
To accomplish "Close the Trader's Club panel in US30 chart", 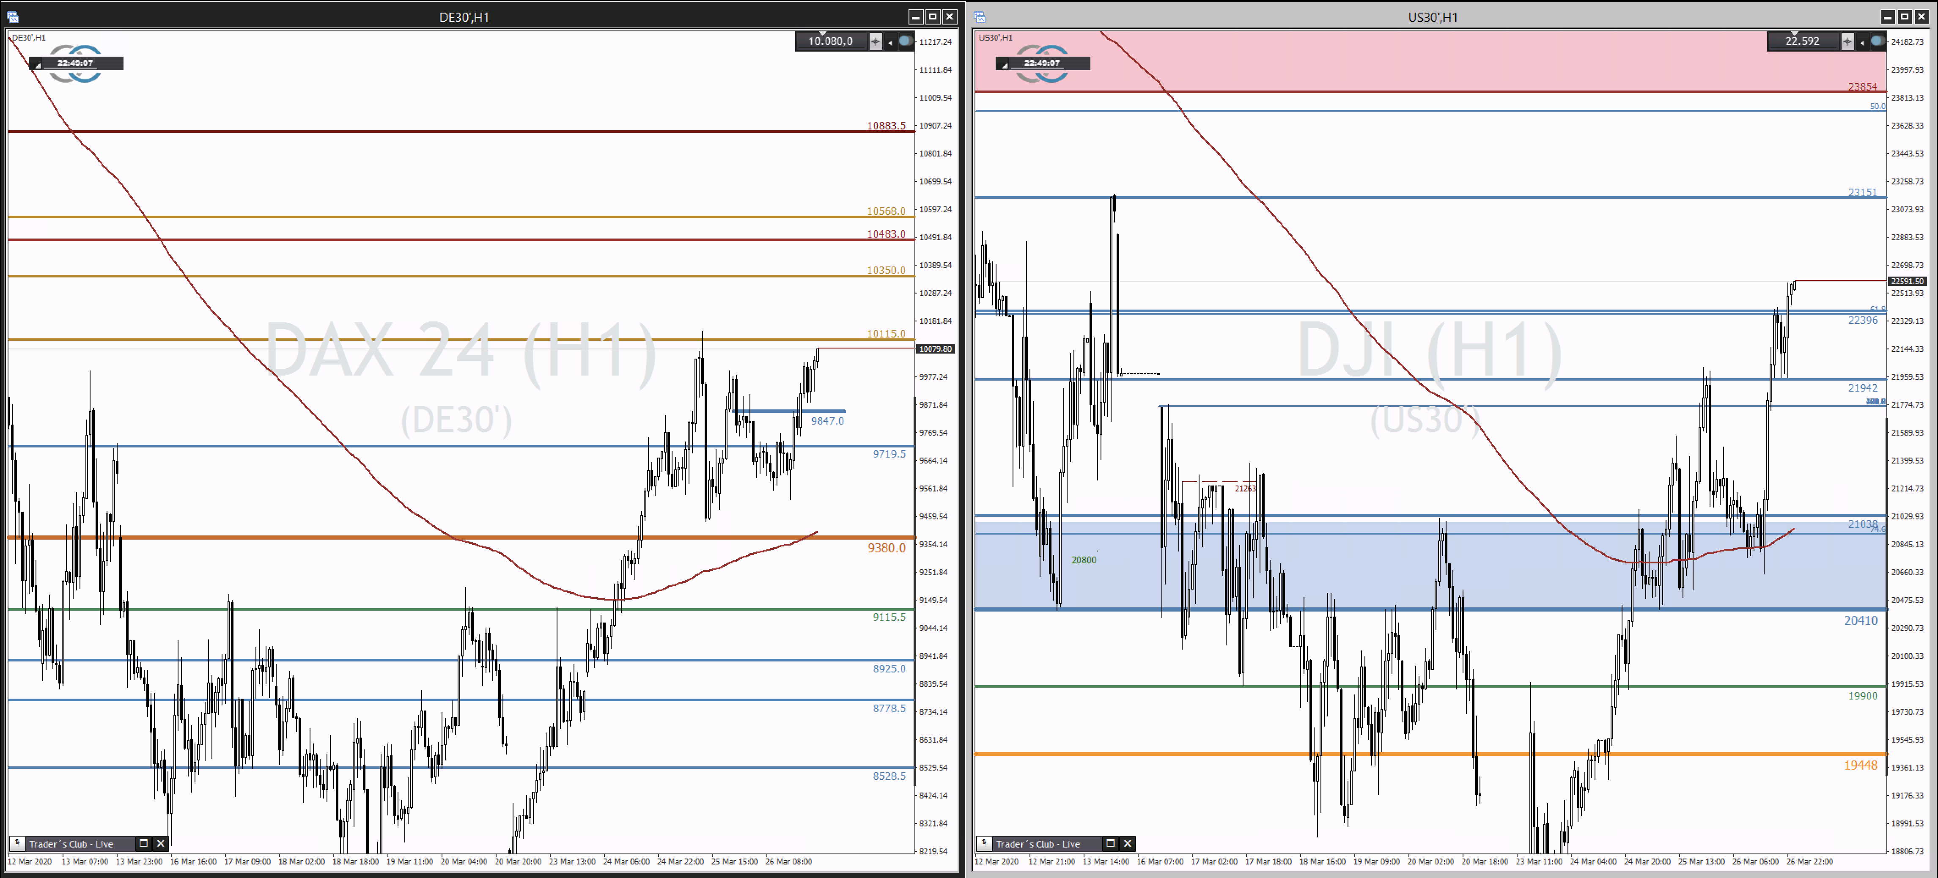I will pyautogui.click(x=1127, y=843).
